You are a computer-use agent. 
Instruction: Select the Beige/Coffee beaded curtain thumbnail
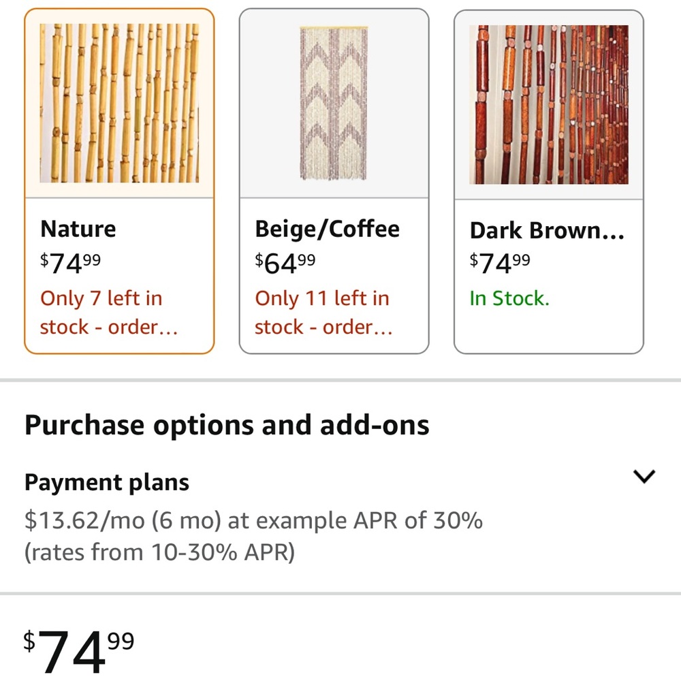(334, 104)
